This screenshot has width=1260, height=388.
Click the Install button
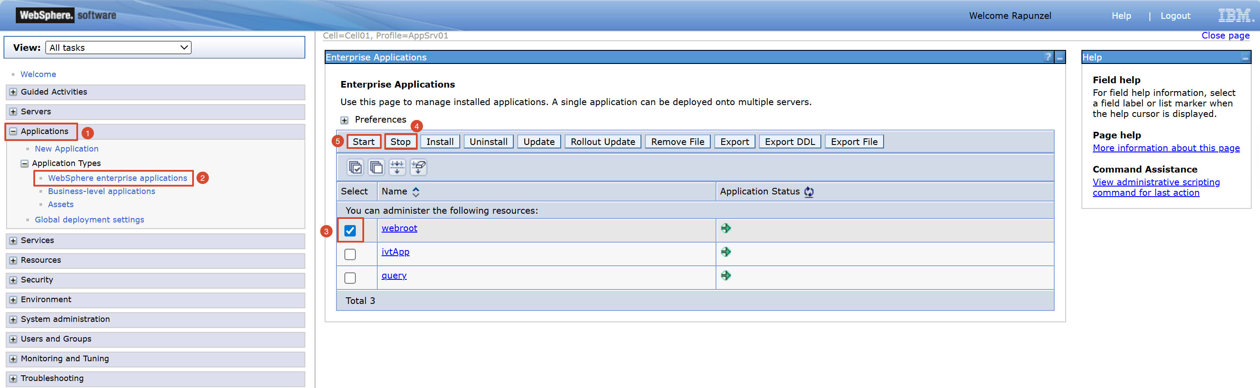tap(440, 141)
